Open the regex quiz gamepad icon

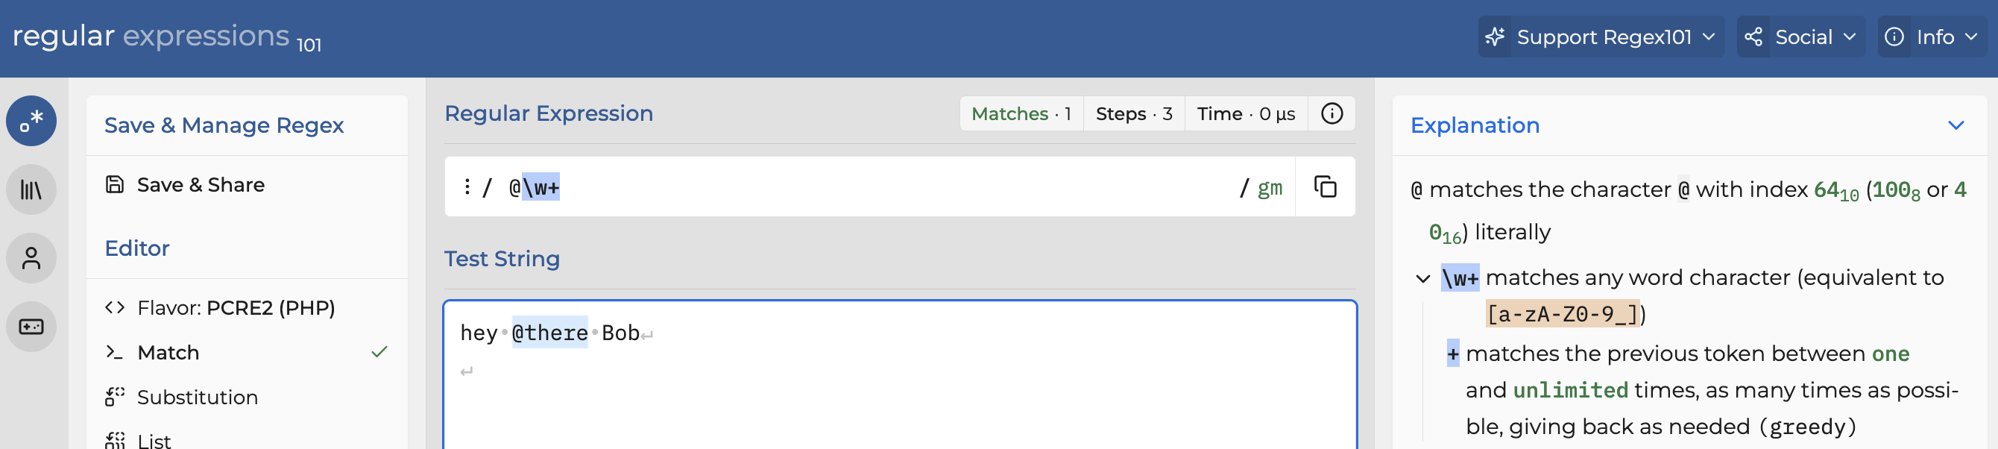31,327
